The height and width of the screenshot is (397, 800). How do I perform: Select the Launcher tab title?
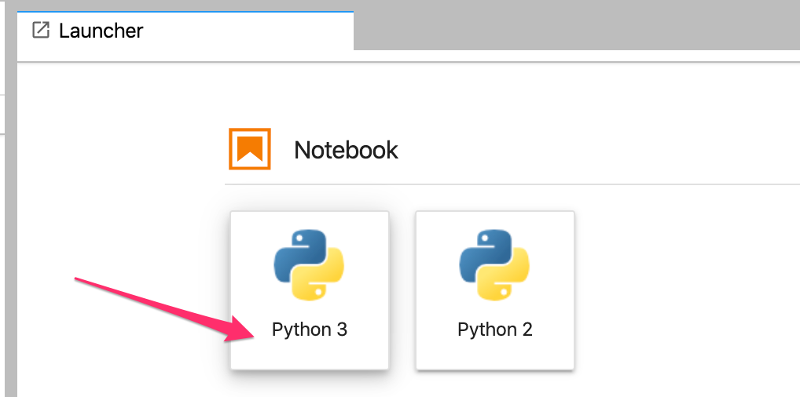101,31
